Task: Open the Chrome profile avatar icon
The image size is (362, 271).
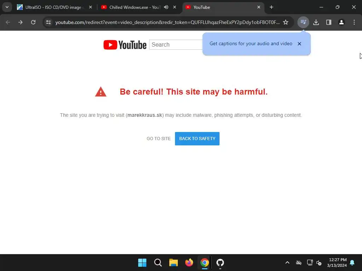Action: point(341,22)
